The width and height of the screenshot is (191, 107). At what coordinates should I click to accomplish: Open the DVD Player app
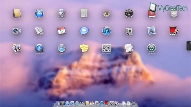174,14
